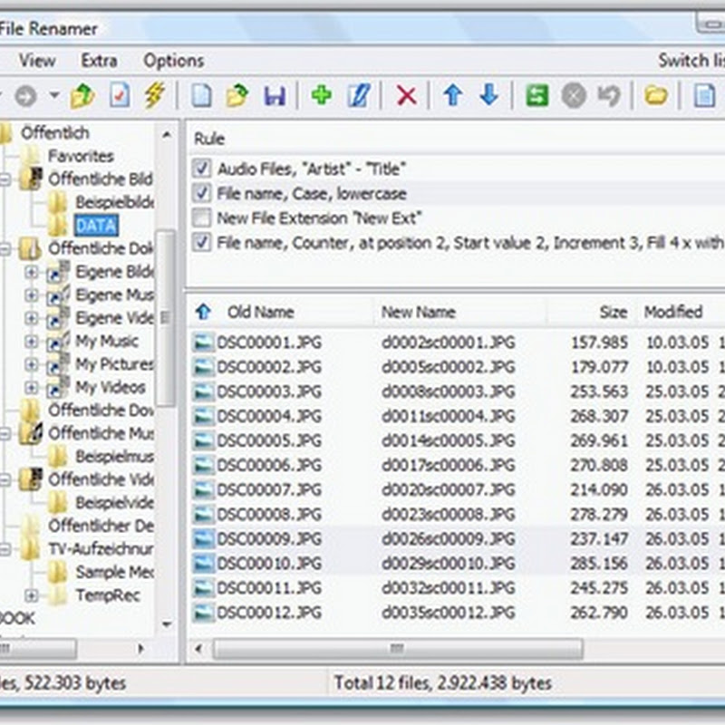Open the Extra menu
Image resolution: width=725 pixels, height=725 pixels.
tap(99, 61)
